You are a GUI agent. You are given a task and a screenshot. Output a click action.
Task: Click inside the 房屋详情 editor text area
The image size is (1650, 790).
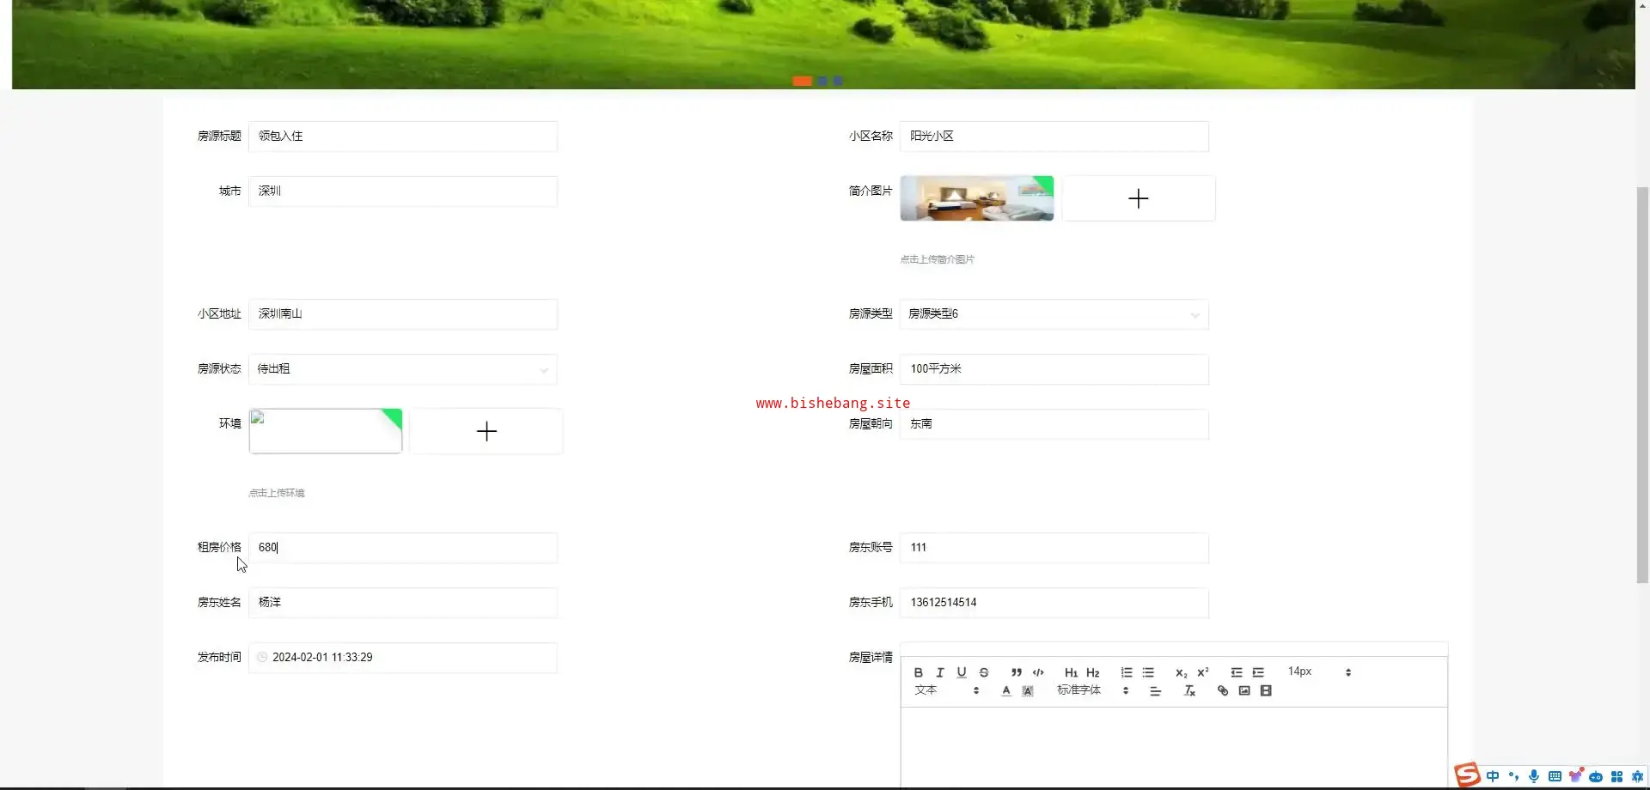tap(1174, 747)
